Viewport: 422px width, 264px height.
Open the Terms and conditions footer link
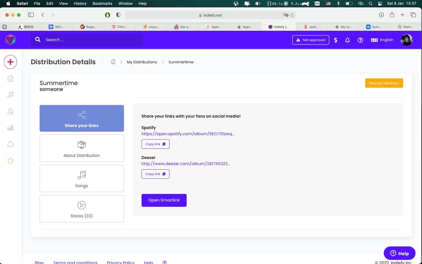pyautogui.click(x=75, y=262)
